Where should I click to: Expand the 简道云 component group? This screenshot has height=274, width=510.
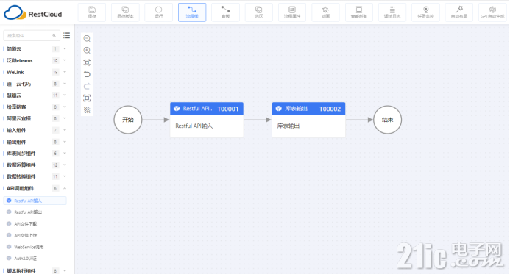click(x=65, y=49)
